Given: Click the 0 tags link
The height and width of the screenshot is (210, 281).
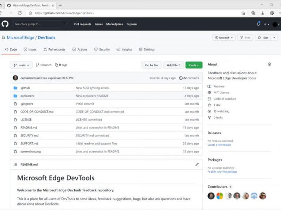Looking at the screenshot, I should pyautogui.click(x=61, y=65).
